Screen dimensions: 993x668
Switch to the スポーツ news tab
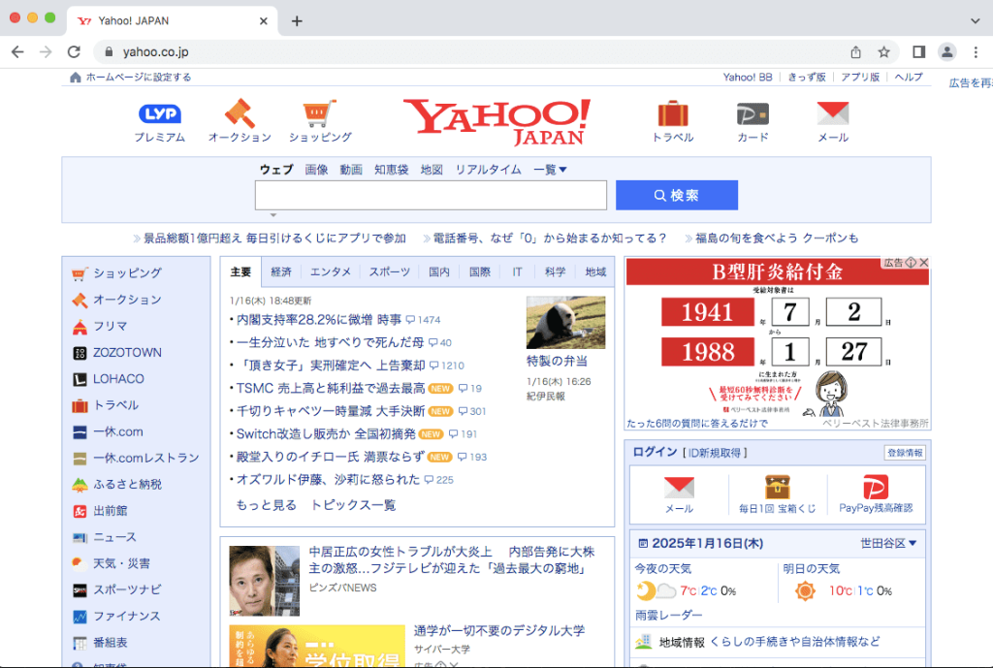390,271
